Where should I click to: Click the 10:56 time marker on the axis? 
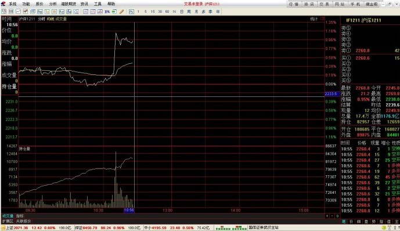coord(129,210)
